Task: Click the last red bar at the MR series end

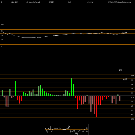Action: (120, 98)
